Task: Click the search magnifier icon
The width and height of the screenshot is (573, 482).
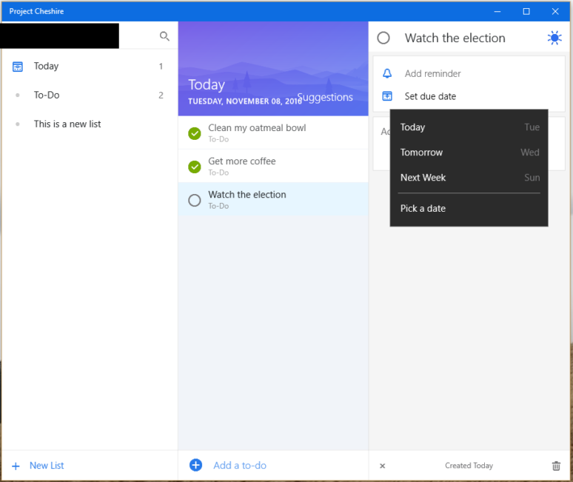Action: tap(164, 36)
